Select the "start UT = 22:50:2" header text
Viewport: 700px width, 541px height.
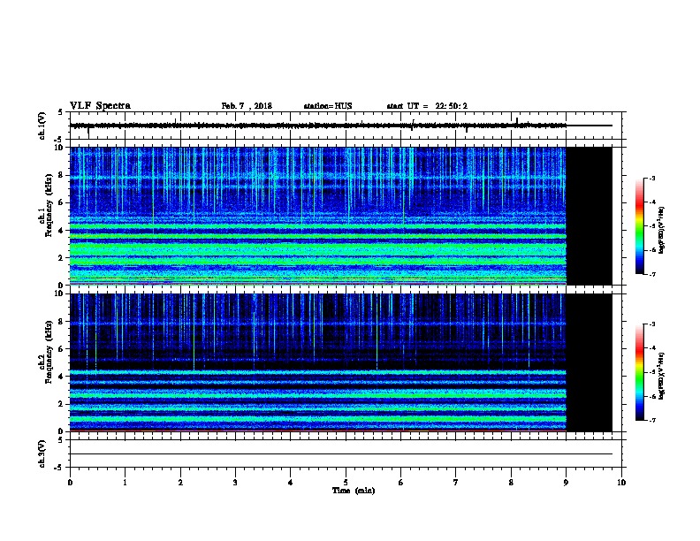[427, 106]
